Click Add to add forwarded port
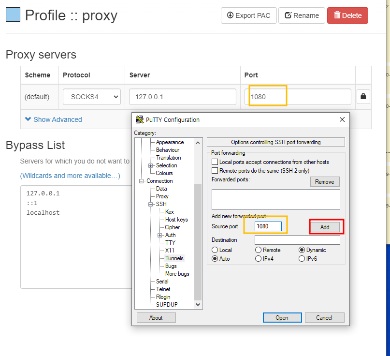The height and width of the screenshot is (356, 390). click(325, 227)
